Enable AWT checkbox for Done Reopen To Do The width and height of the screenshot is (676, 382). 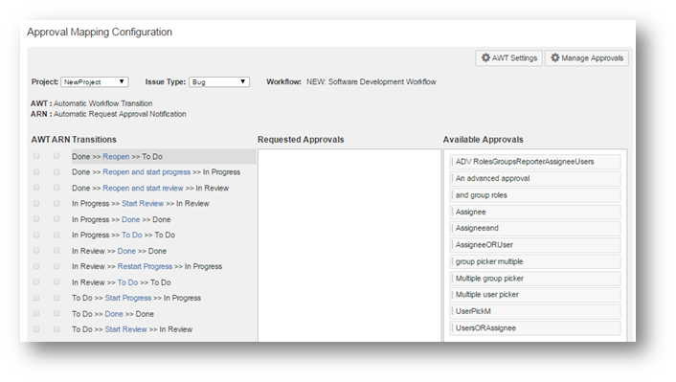pyautogui.click(x=36, y=156)
